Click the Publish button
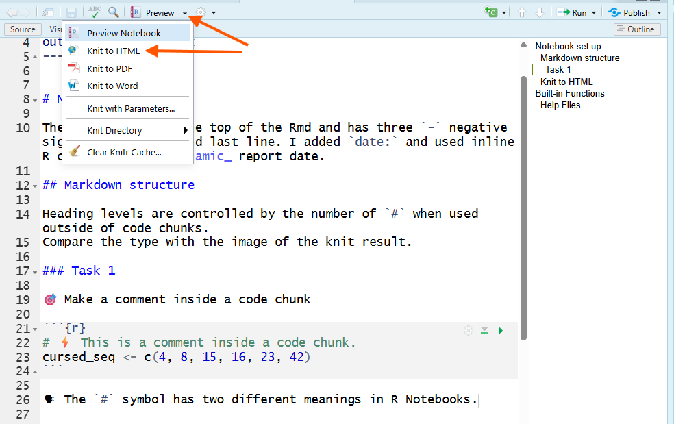This screenshot has width=674, height=424. 629,12
